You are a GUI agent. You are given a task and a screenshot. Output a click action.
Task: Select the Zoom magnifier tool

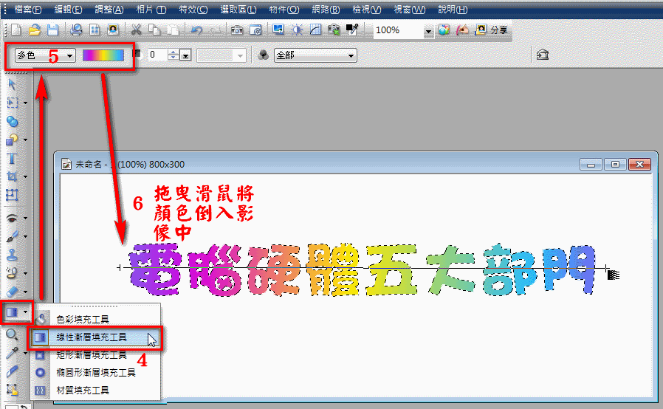(12, 335)
